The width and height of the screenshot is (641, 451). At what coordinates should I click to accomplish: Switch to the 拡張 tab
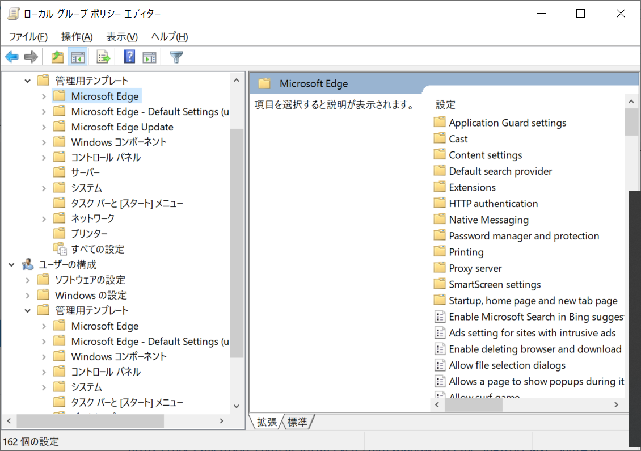(x=266, y=422)
